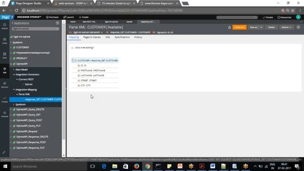
Task: Click the Pega 7 logo
Action: coord(8,17)
